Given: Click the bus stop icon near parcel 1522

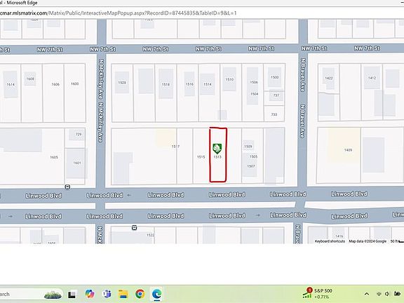Looking at the screenshot, I should [x=134, y=228].
